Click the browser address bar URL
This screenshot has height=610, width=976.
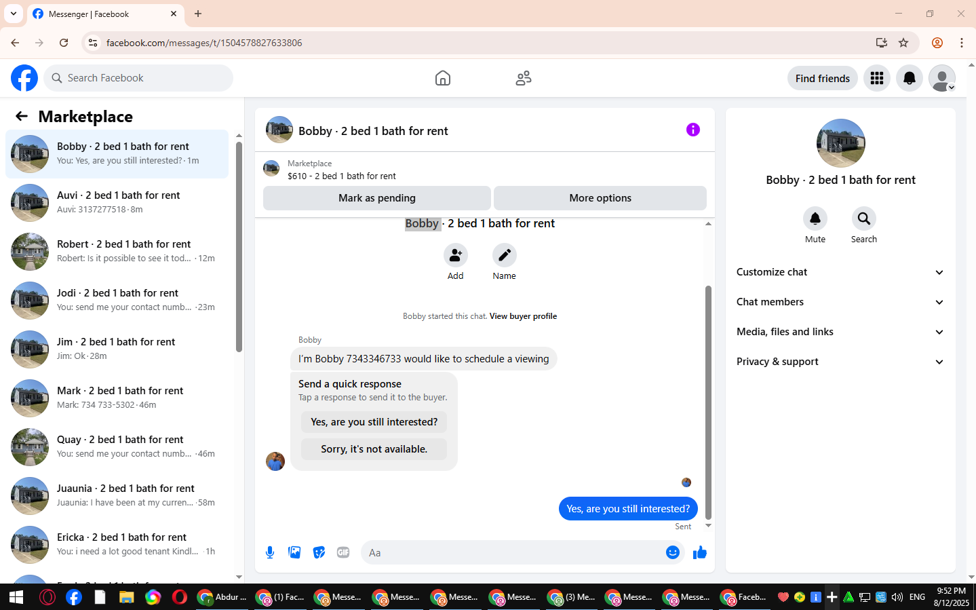pos(204,43)
